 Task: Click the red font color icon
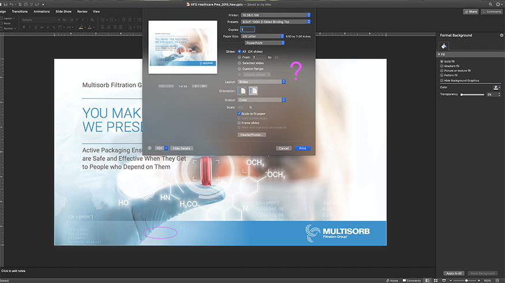point(89,27)
